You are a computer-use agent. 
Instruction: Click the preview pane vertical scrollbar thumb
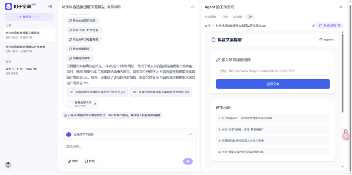(343, 73)
